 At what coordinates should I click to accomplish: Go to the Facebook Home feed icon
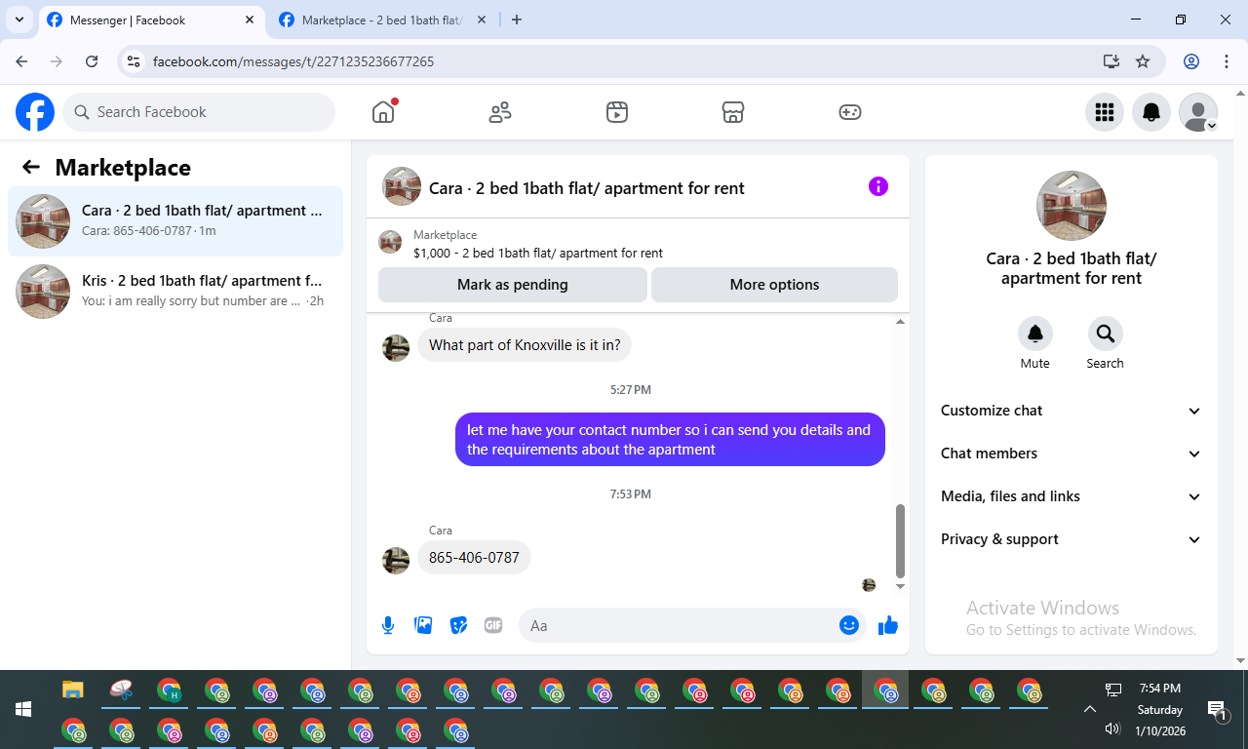coord(383,112)
